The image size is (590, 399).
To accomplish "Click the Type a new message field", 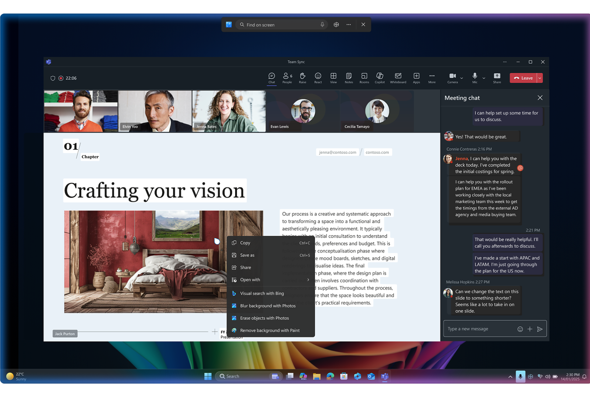I will pos(480,329).
